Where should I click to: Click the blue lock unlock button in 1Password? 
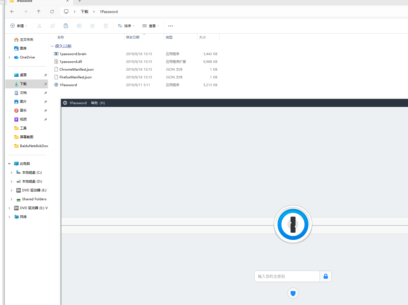pyautogui.click(x=326, y=276)
